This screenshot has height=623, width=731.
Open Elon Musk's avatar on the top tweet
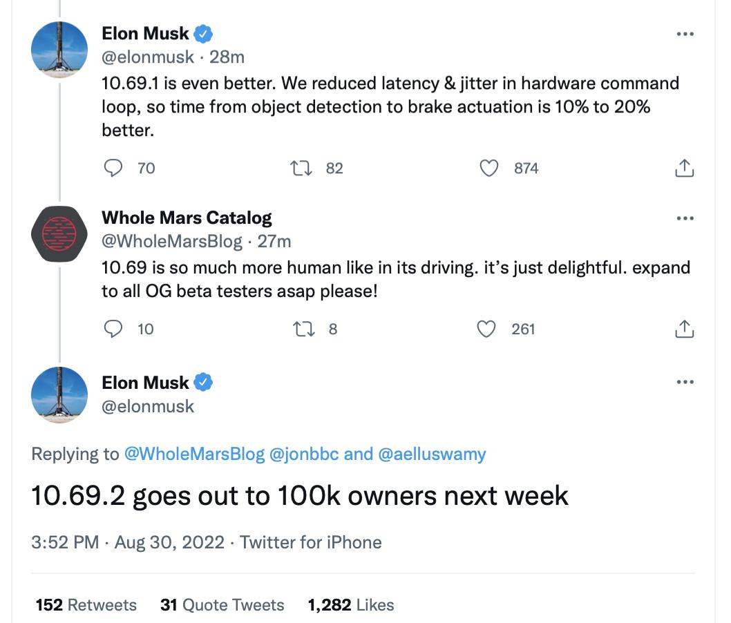[x=59, y=50]
